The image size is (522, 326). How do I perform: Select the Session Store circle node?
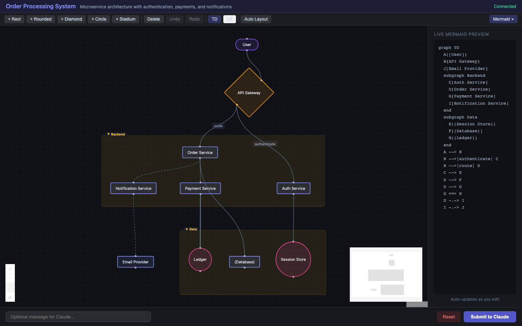[x=293, y=259]
